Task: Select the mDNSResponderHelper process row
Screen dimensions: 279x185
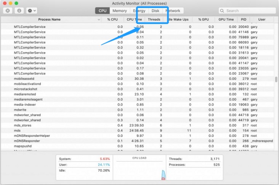Action: (x=137, y=136)
